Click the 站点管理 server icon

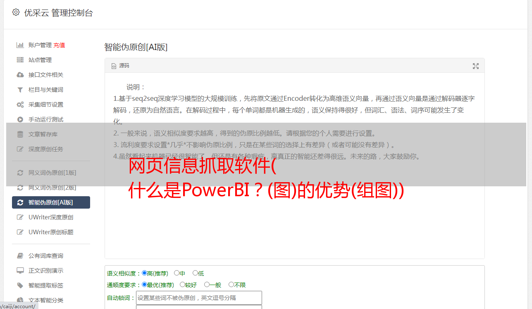click(20, 60)
